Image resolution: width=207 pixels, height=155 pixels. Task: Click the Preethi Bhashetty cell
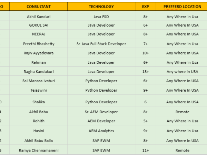[39, 44]
